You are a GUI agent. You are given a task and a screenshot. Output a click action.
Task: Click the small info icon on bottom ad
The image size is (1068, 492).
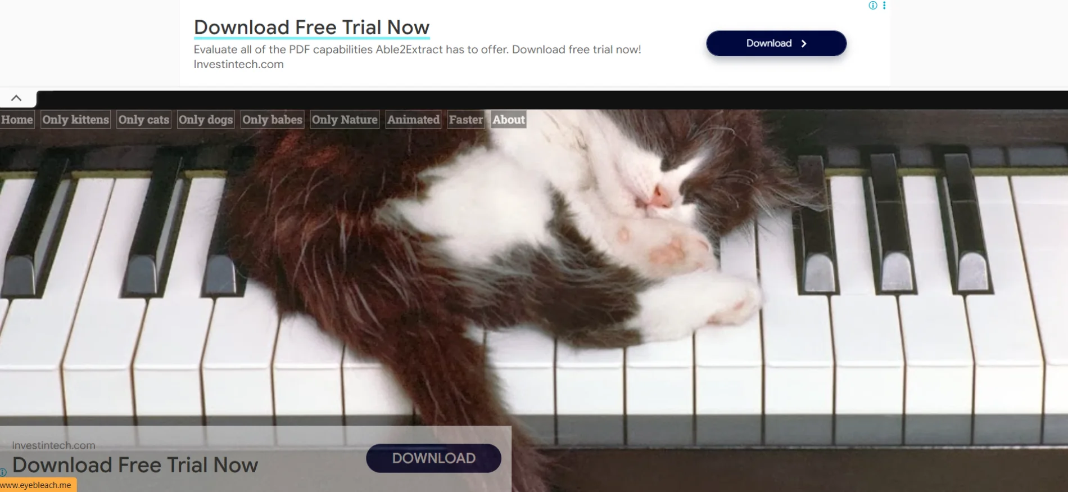pos(3,472)
